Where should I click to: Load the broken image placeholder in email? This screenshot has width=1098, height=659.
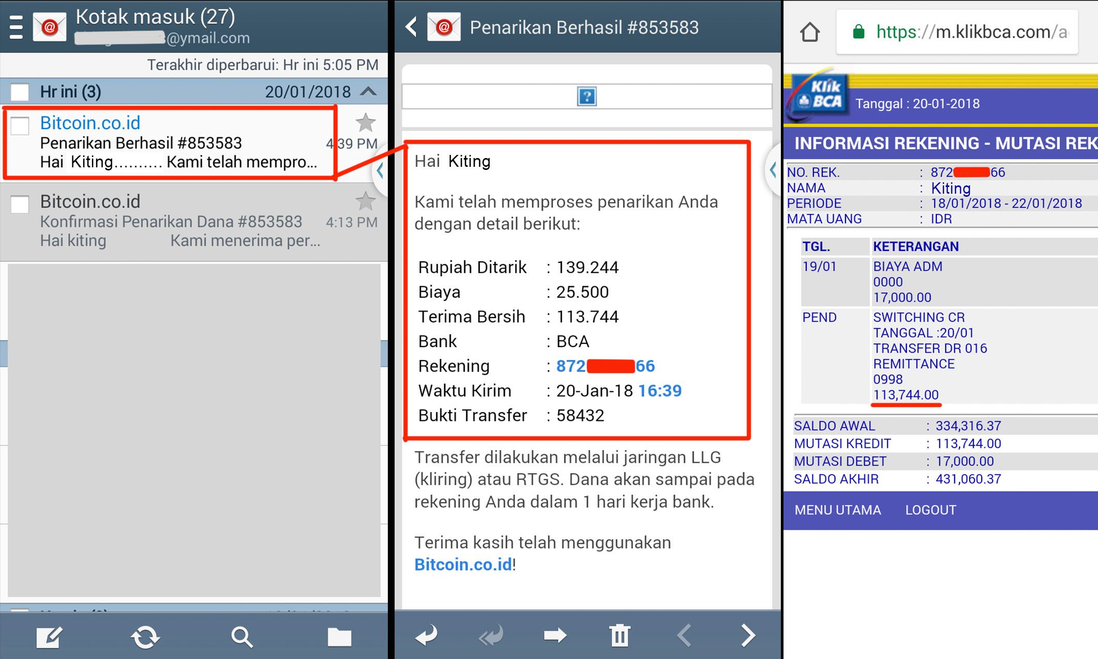(587, 96)
